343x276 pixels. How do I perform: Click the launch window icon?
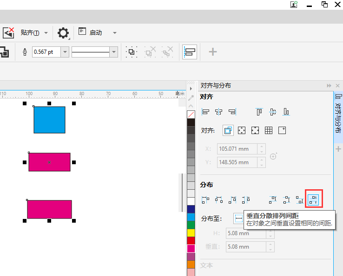[82, 31]
